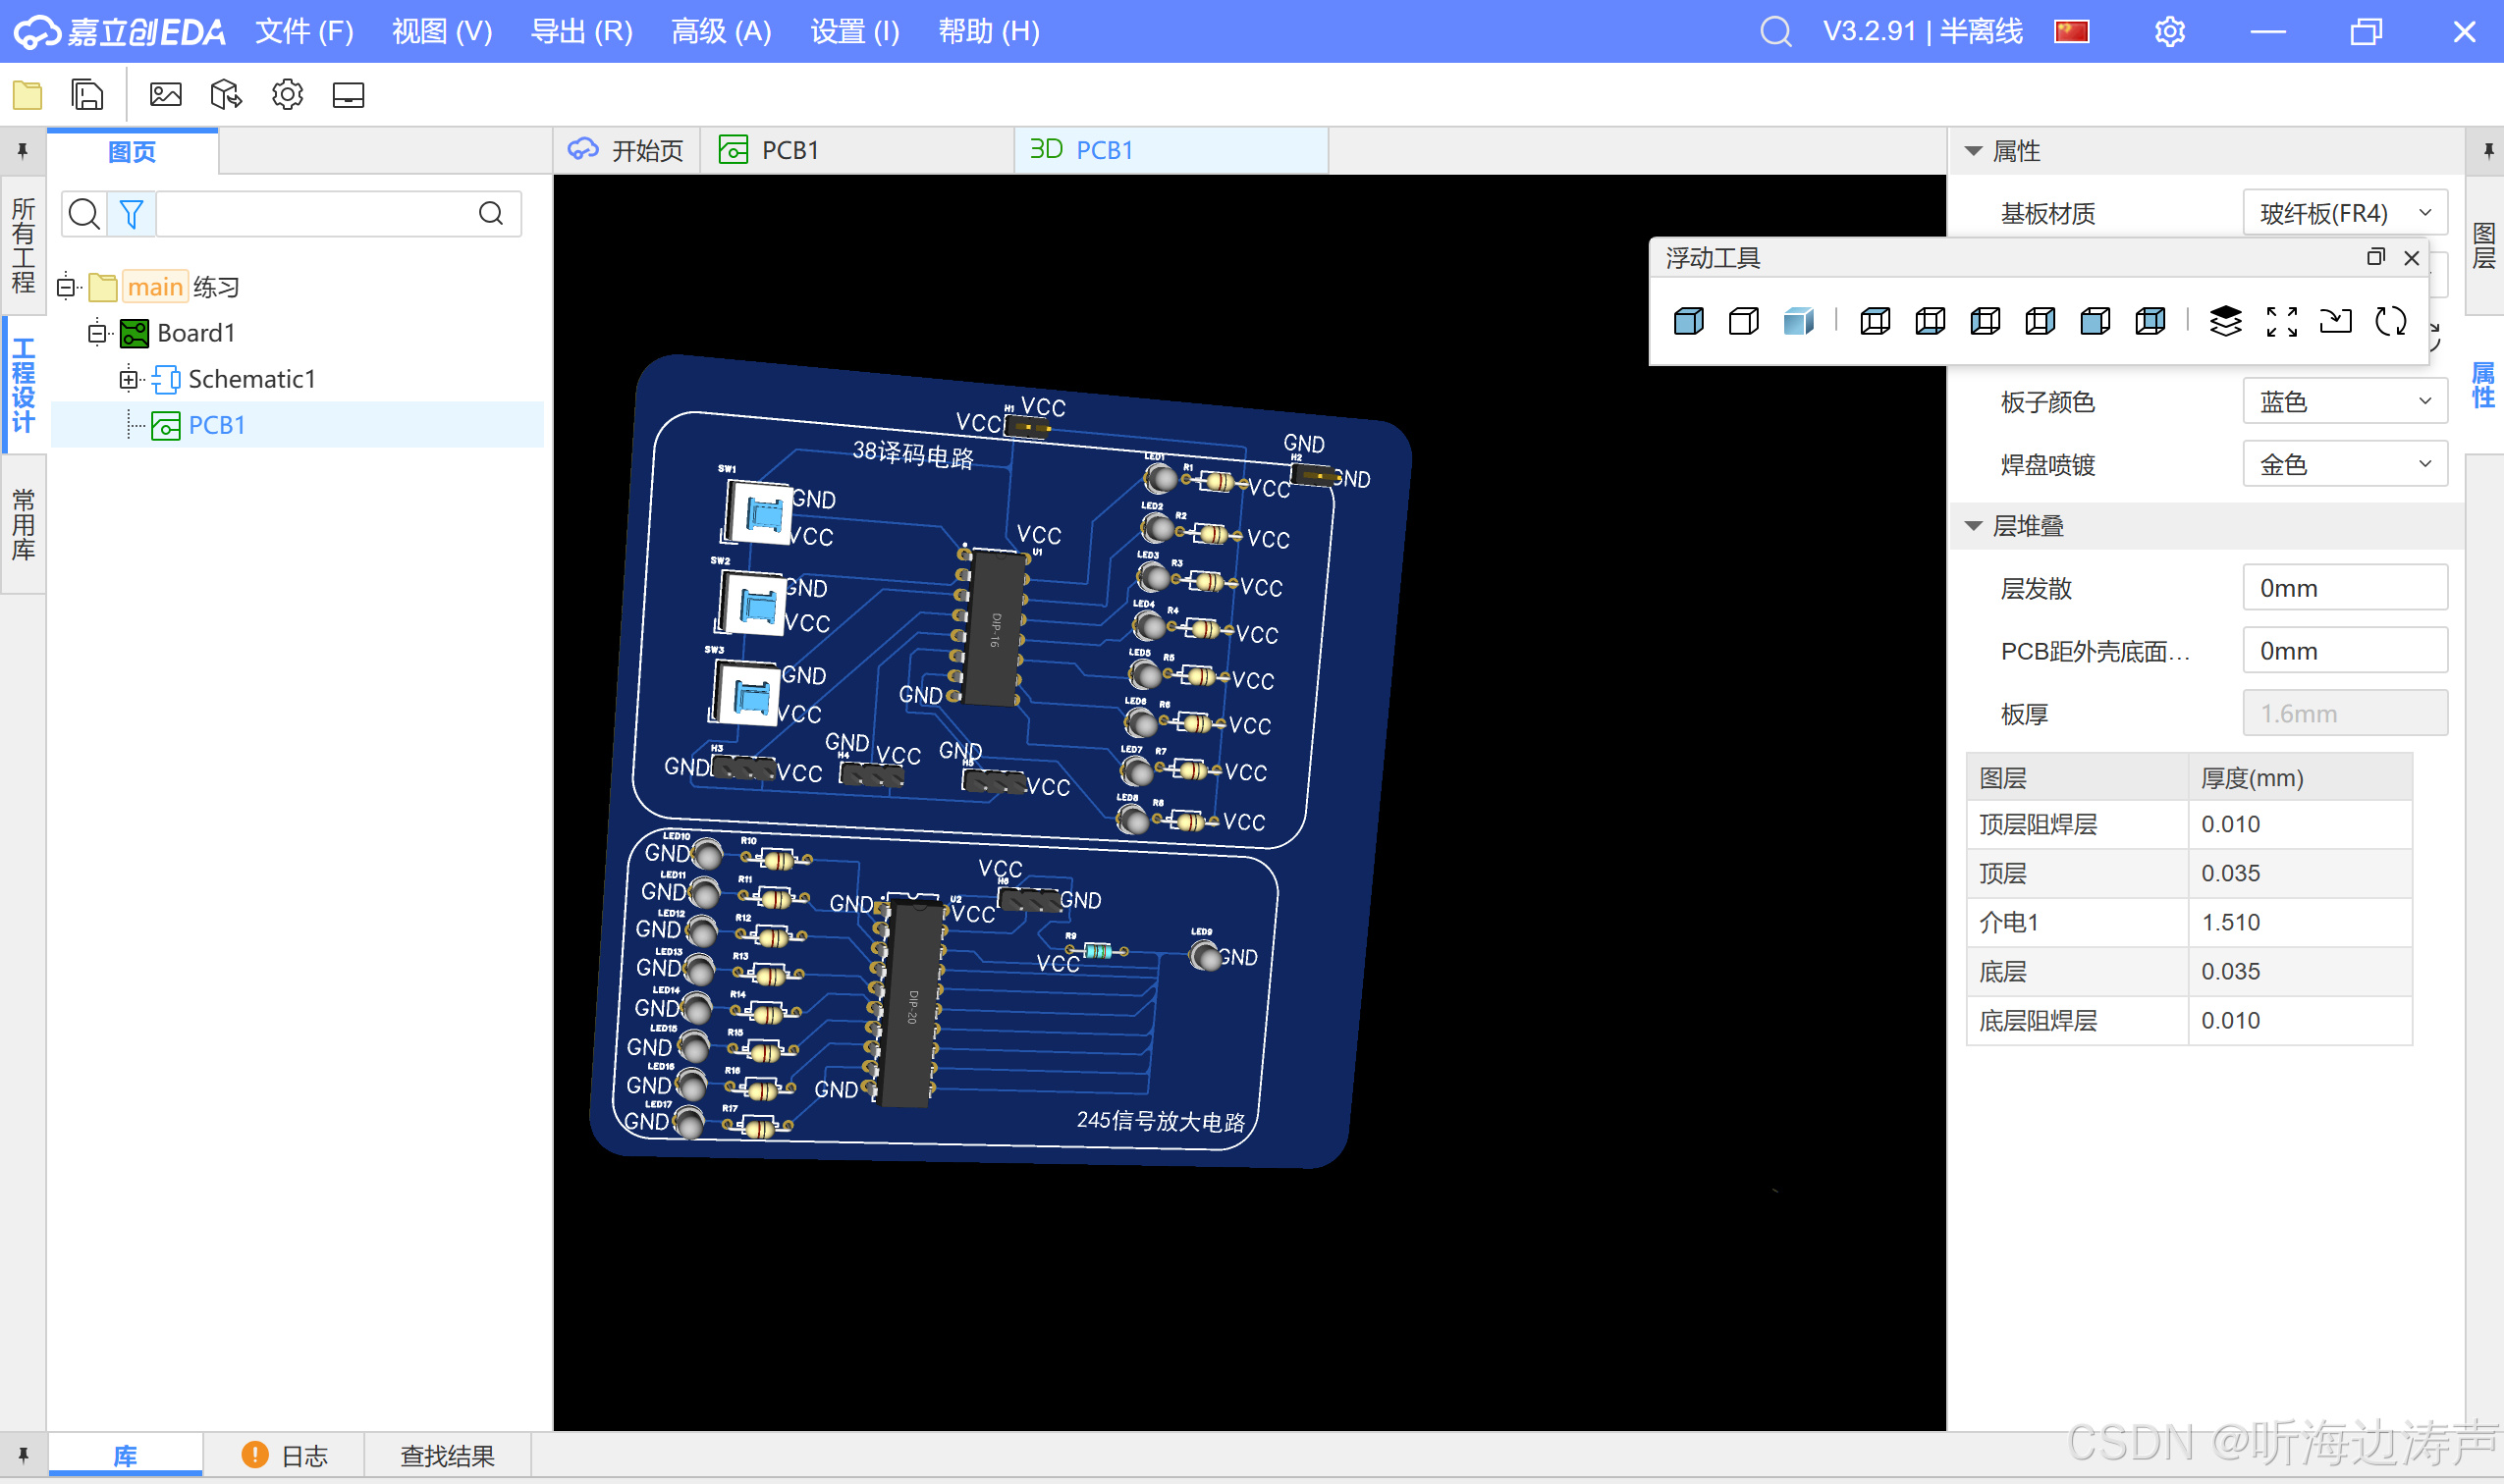Select Schematic1 in the project tree
The image size is (2504, 1484).
pyautogui.click(x=251, y=379)
